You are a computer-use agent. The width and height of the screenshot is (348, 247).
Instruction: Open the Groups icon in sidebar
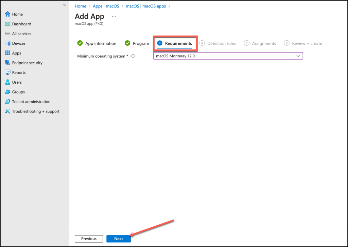(x=7, y=92)
